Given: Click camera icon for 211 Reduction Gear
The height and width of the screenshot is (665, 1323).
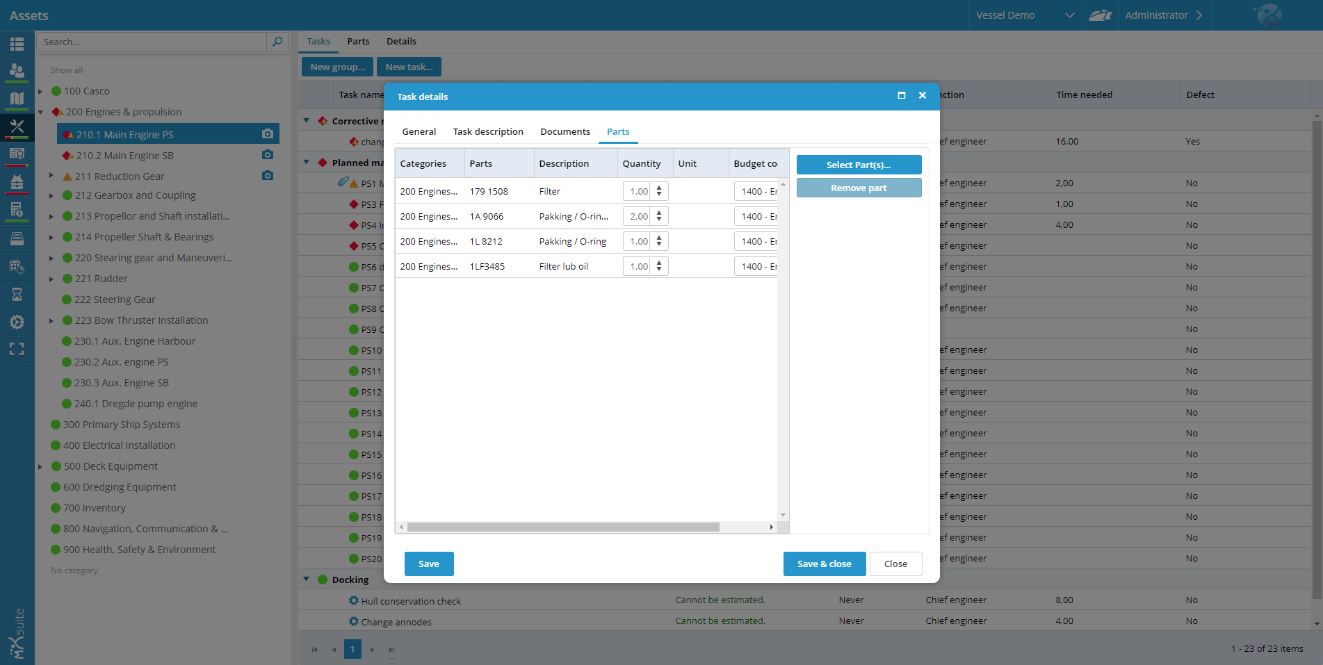Looking at the screenshot, I should (x=268, y=176).
